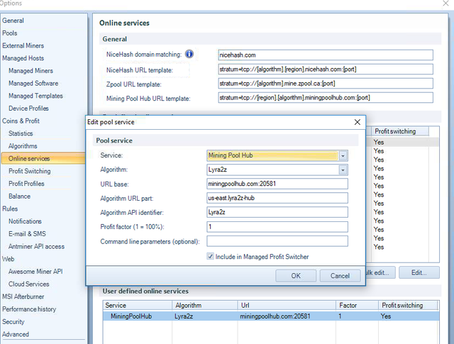Image resolution: width=454 pixels, height=344 pixels.
Task: Open Performance history page
Action: pos(29,309)
